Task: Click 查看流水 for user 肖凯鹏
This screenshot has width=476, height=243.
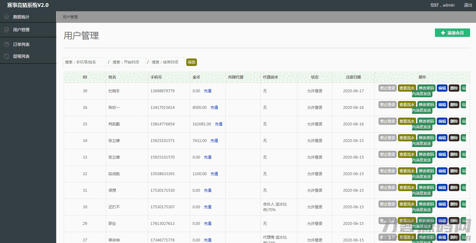Action: pyautogui.click(x=407, y=121)
